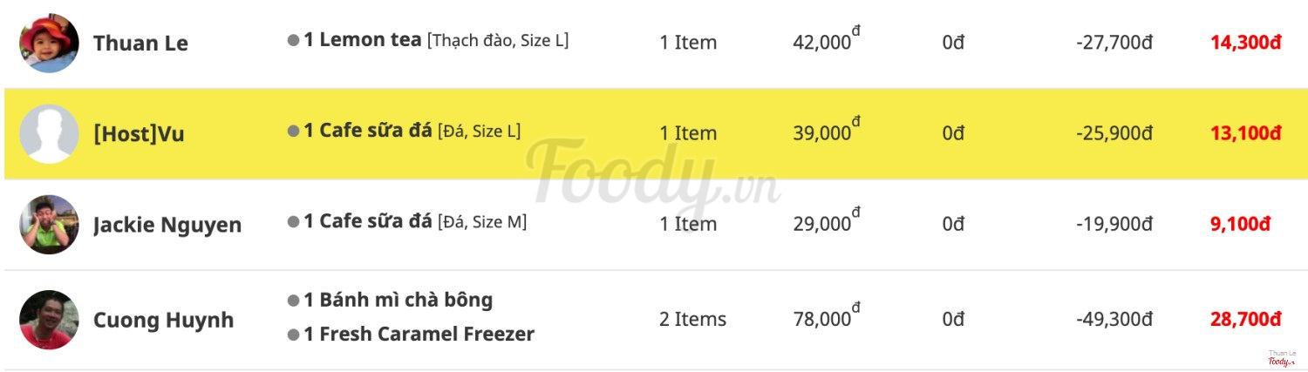Viewport: 1308px width, 372px height.
Task: Click the small Foody.vn corner logo
Action: click(1281, 360)
